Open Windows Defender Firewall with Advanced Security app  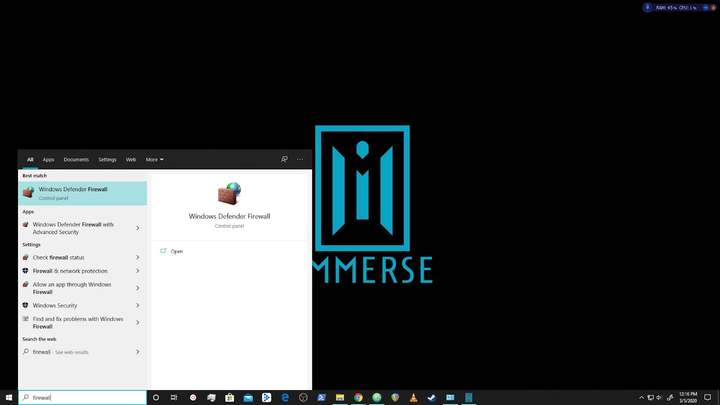[73, 228]
